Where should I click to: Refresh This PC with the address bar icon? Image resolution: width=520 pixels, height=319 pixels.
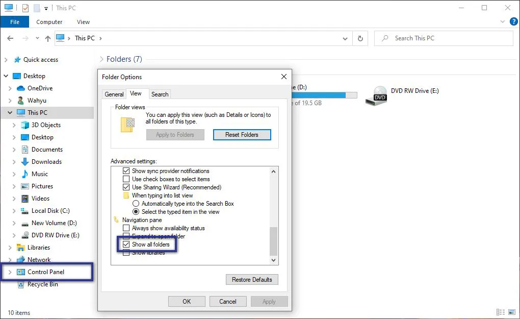click(x=360, y=38)
